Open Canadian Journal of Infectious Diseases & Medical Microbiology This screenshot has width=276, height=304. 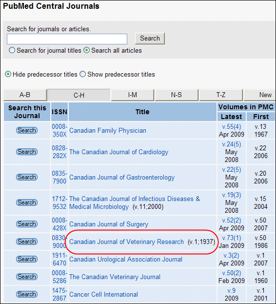pos(135,203)
